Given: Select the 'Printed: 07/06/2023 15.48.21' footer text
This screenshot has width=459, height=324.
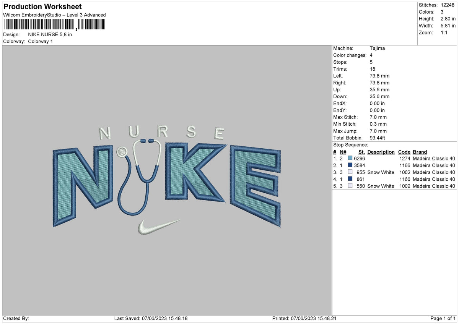Looking at the screenshot, I should pyautogui.click(x=304, y=319).
